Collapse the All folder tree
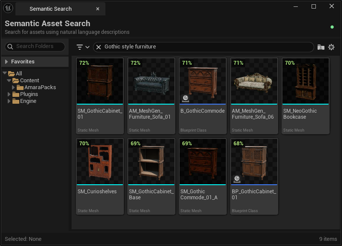This screenshot has height=246, width=342. [x=5, y=74]
